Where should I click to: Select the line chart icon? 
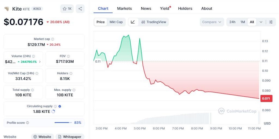pos(133,22)
